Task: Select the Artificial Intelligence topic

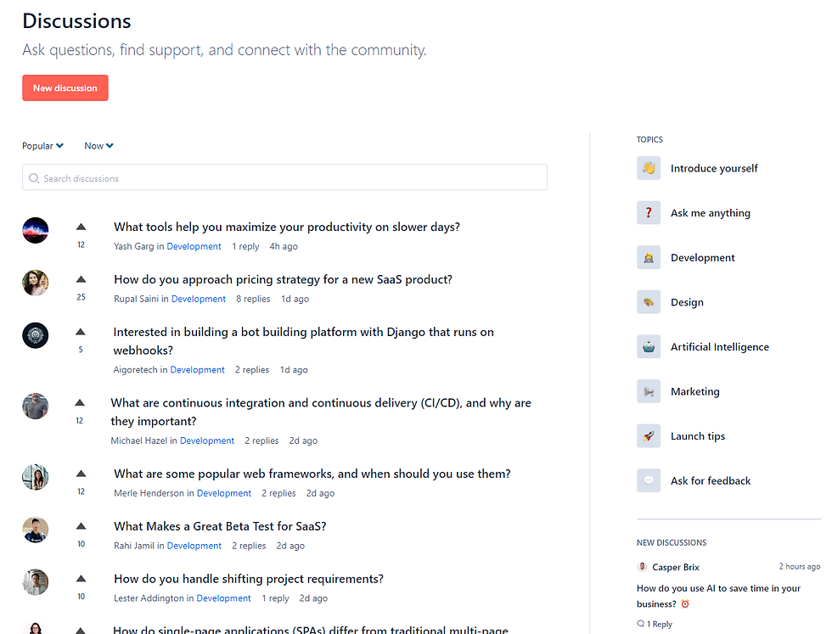Action: (720, 347)
